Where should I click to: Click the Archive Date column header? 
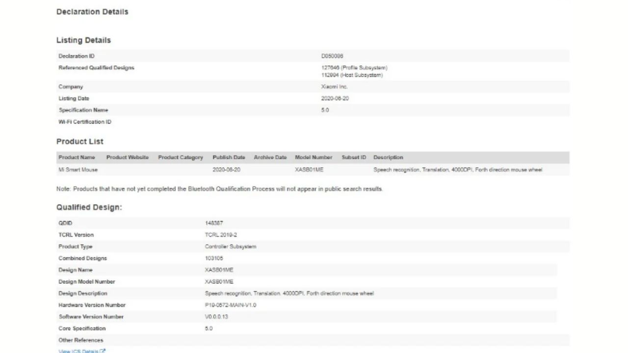coord(270,157)
